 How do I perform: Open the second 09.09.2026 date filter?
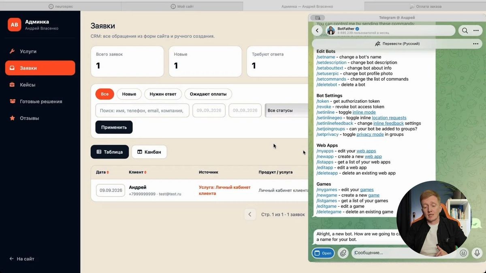(245, 110)
